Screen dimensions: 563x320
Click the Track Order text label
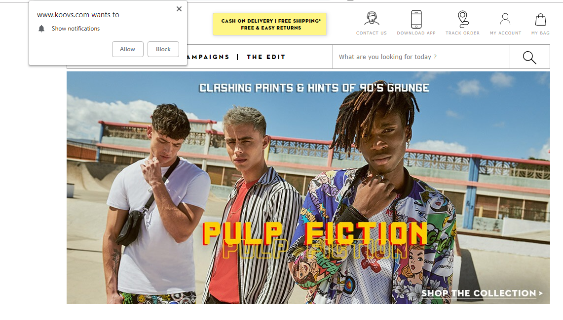point(462,33)
